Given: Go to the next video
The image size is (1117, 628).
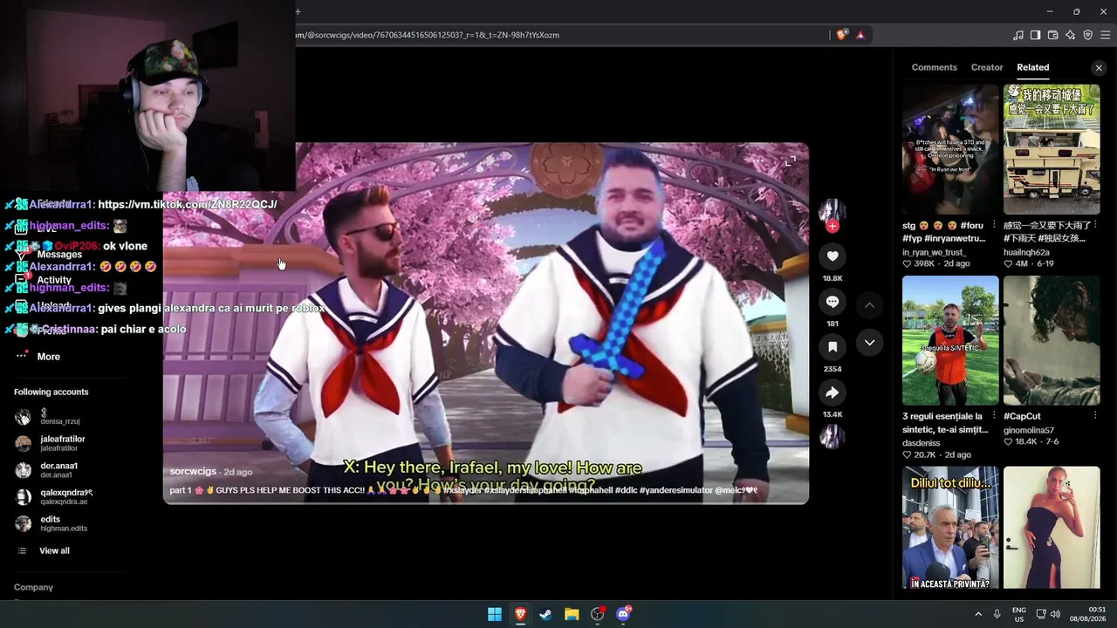Looking at the screenshot, I should click(x=869, y=343).
